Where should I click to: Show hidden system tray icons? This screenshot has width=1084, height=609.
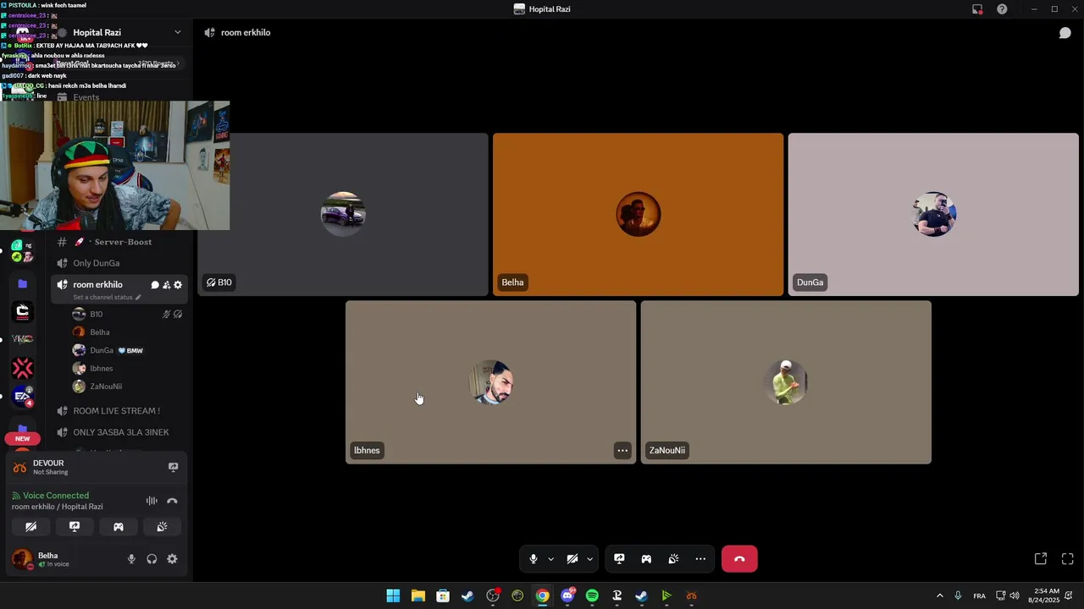click(939, 596)
